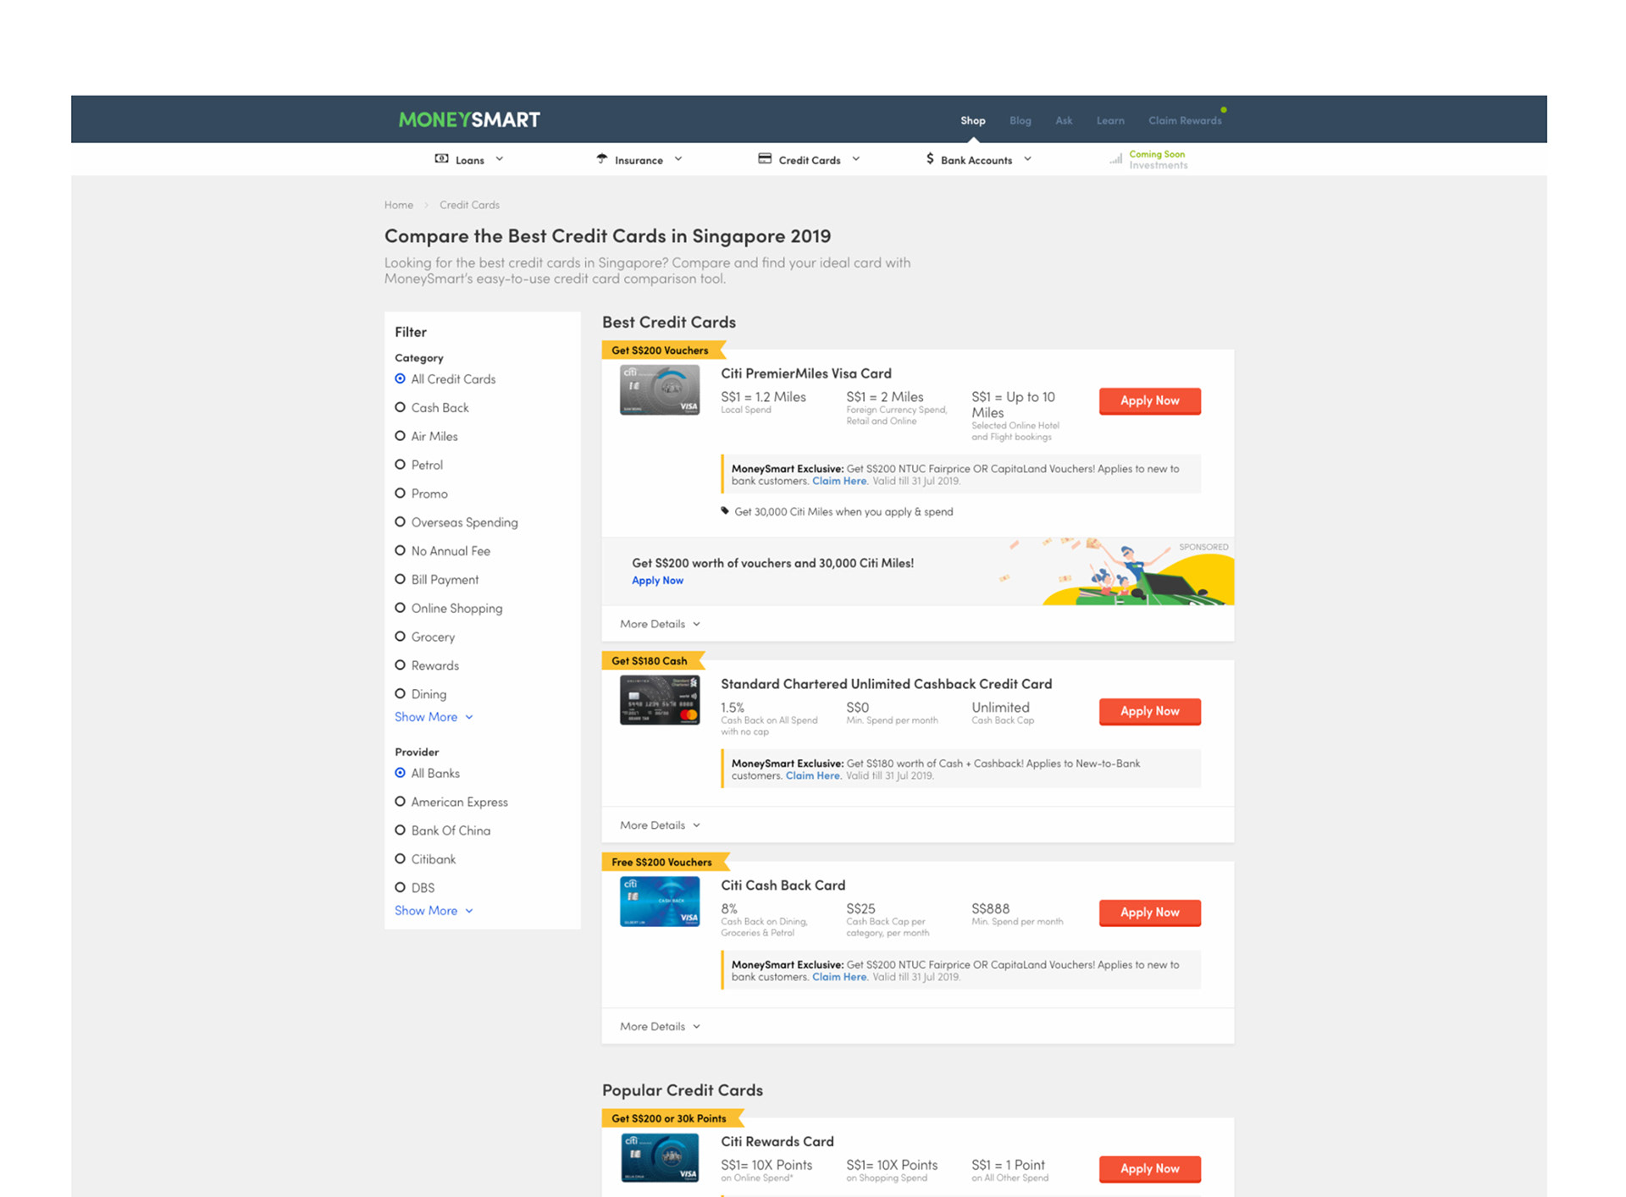
Task: Open the Learn tab
Action: click(x=1110, y=120)
